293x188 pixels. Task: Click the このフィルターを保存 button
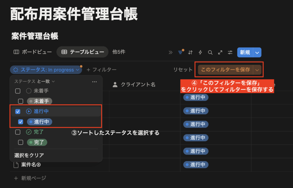(225, 70)
